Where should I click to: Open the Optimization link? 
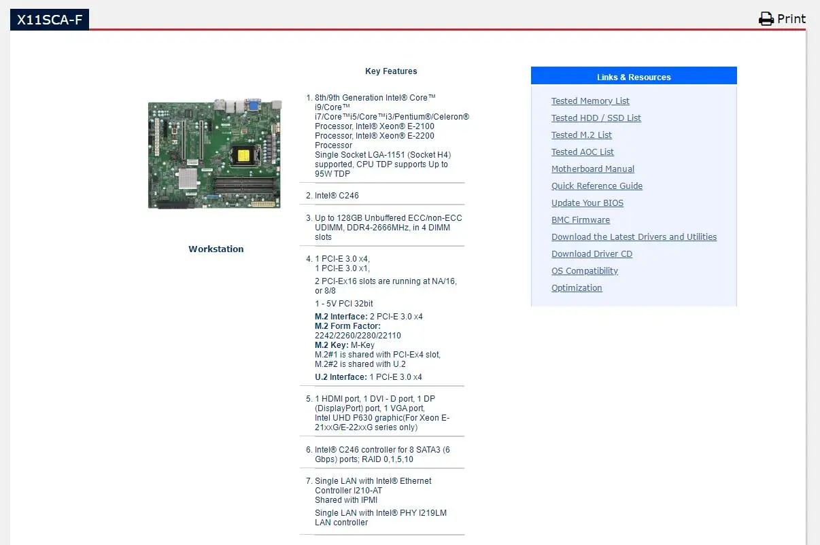tap(577, 287)
